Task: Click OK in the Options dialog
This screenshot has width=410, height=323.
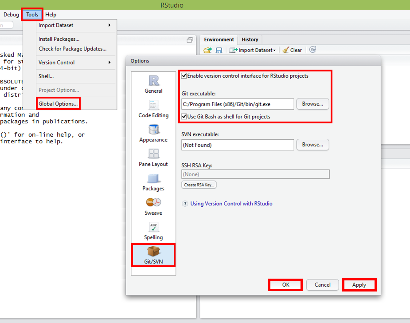Action: 285,285
